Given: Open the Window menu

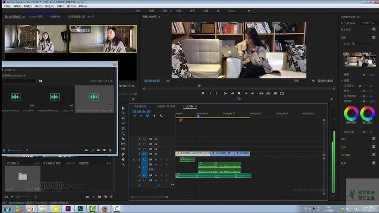Looking at the screenshot, I should (x=71, y=6).
